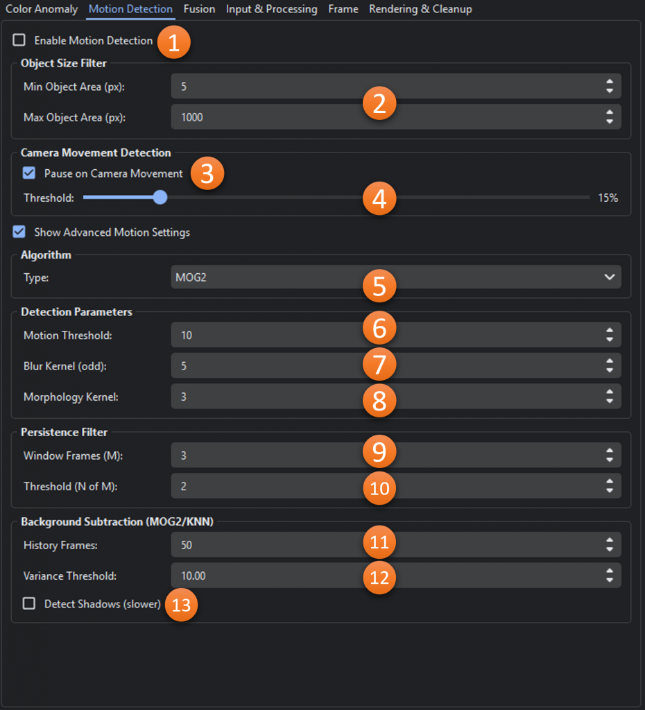The image size is (645, 710).
Task: Decrease Blur Kernel using down arrow
Action: click(x=609, y=370)
